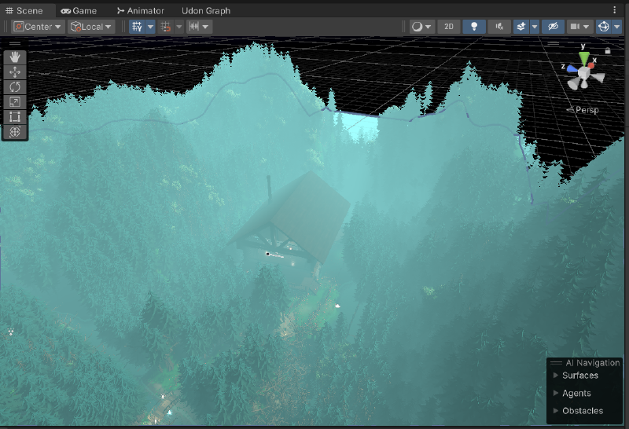The width and height of the screenshot is (629, 429).
Task: Toggle scene audio mute
Action: point(499,27)
